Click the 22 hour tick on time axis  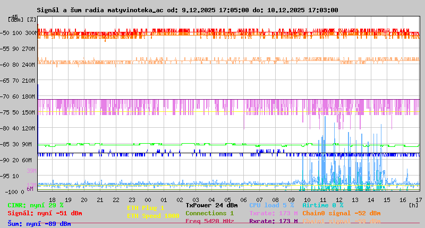116,200
